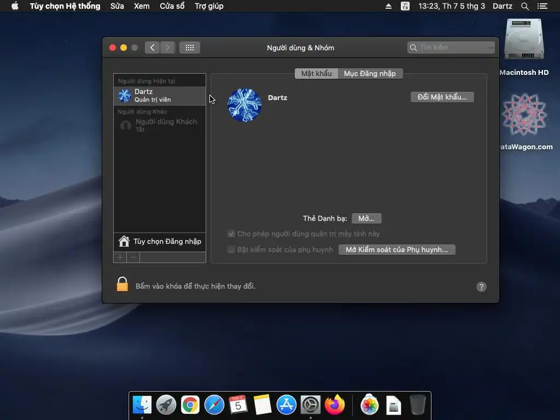The width and height of the screenshot is (560, 420).
Task: Launch Firefox from the Dock
Action: click(x=335, y=405)
